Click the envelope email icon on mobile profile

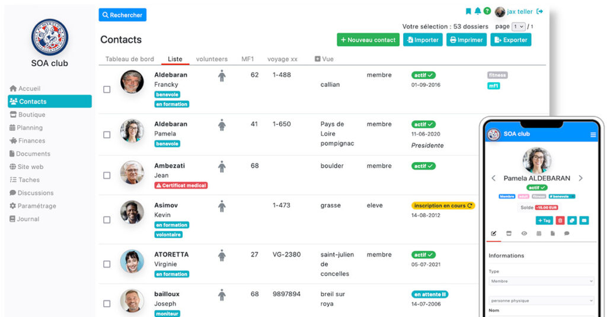[584, 221]
